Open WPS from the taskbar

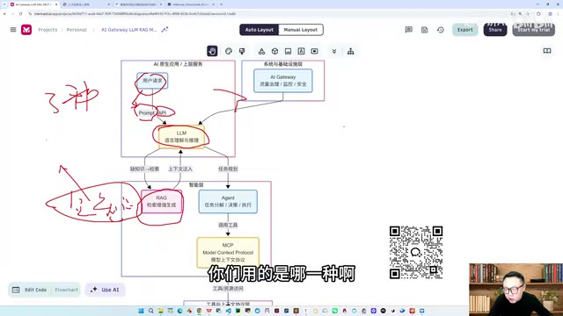click(x=209, y=311)
